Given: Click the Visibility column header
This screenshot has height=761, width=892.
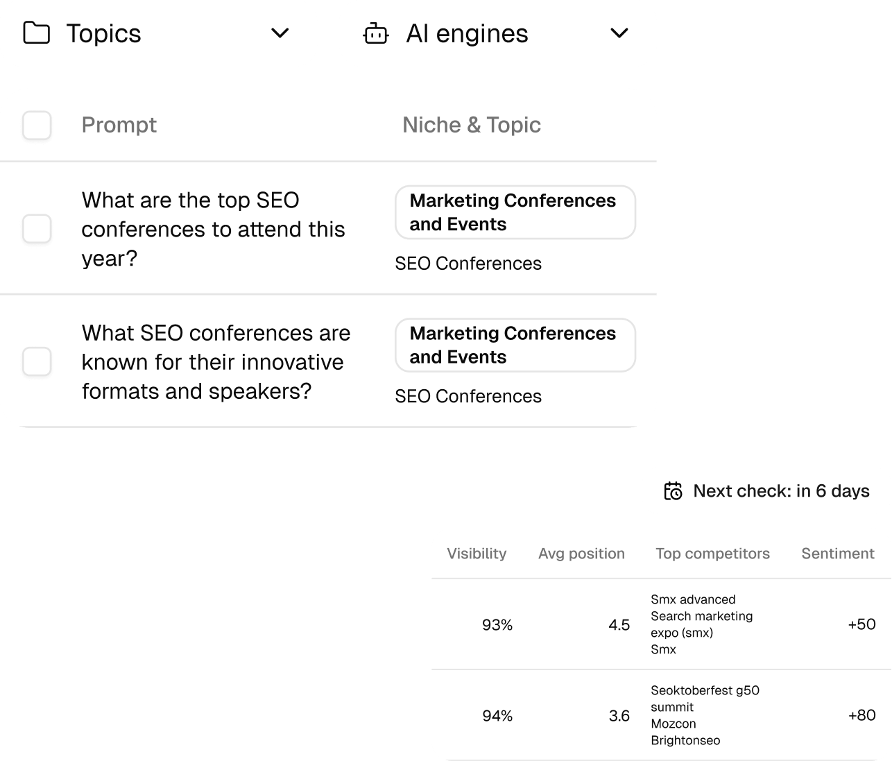Looking at the screenshot, I should pyautogui.click(x=477, y=554).
